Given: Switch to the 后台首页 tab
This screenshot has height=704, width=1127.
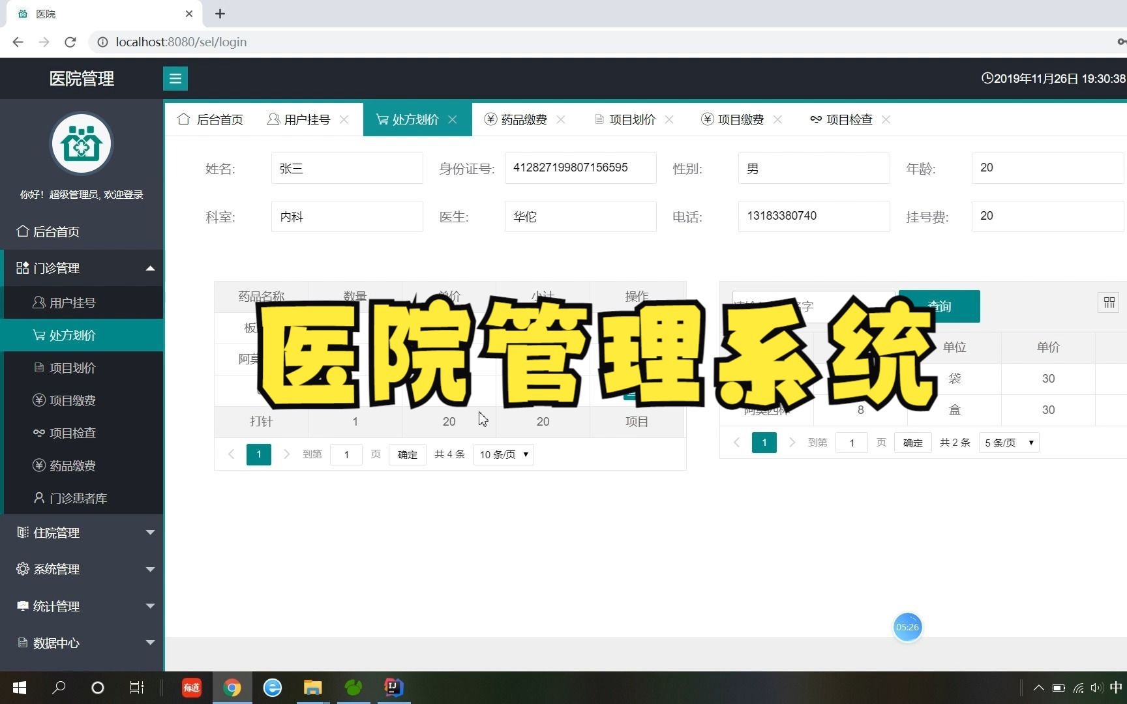Looking at the screenshot, I should 211,119.
